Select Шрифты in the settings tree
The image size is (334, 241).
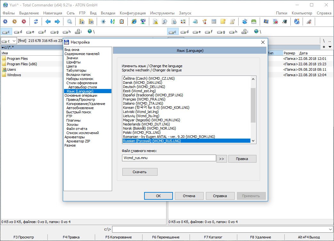[x=73, y=62]
